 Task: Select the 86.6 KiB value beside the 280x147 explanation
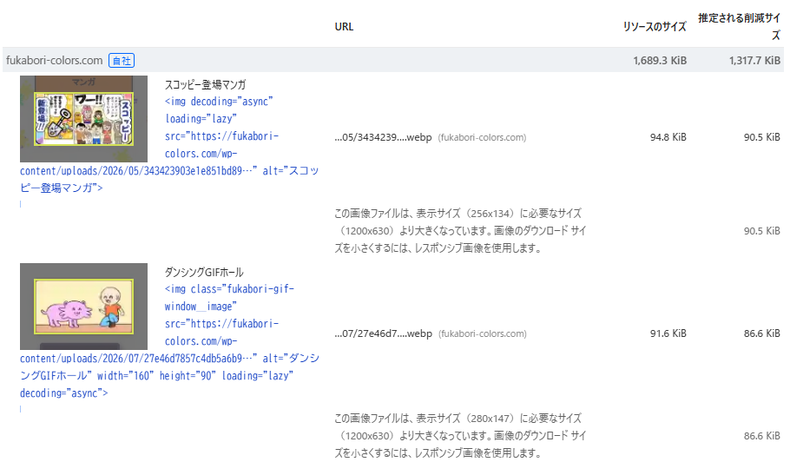pos(762,436)
